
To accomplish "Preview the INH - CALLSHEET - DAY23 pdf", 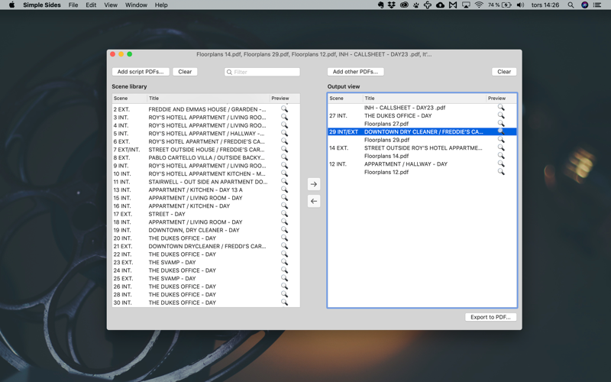I will 501,108.
